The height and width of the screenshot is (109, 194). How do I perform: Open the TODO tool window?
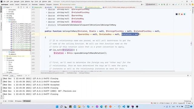click(11, 101)
